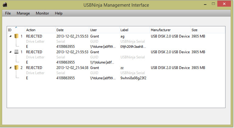Image resolution: width=234 pixels, height=128 pixels.
Task: Sort list by the ID column header
Action: coord(16,30)
